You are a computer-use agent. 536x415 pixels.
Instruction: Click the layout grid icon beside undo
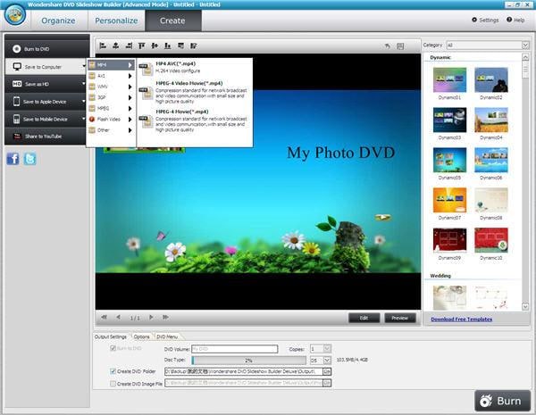pos(400,46)
